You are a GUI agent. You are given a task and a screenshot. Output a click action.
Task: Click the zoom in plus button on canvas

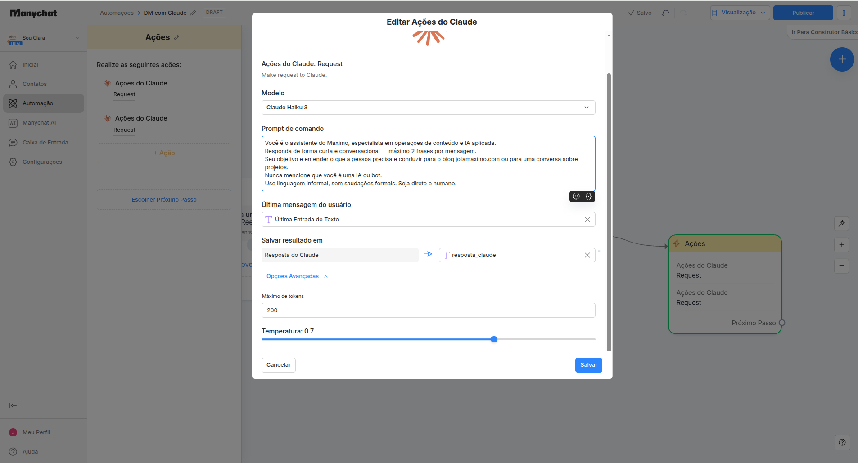[841, 245]
